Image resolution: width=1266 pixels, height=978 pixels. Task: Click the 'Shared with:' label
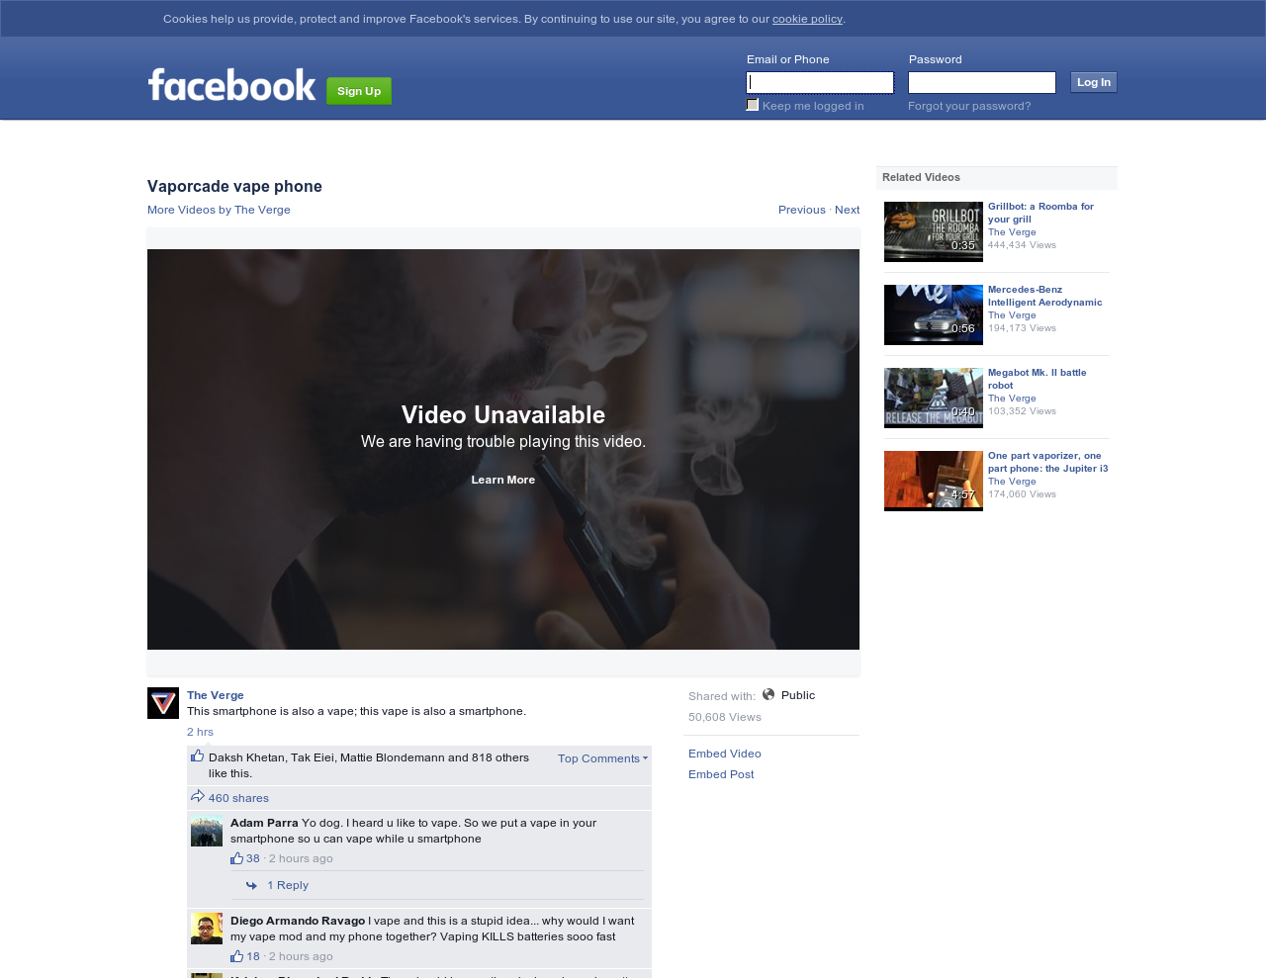722,696
